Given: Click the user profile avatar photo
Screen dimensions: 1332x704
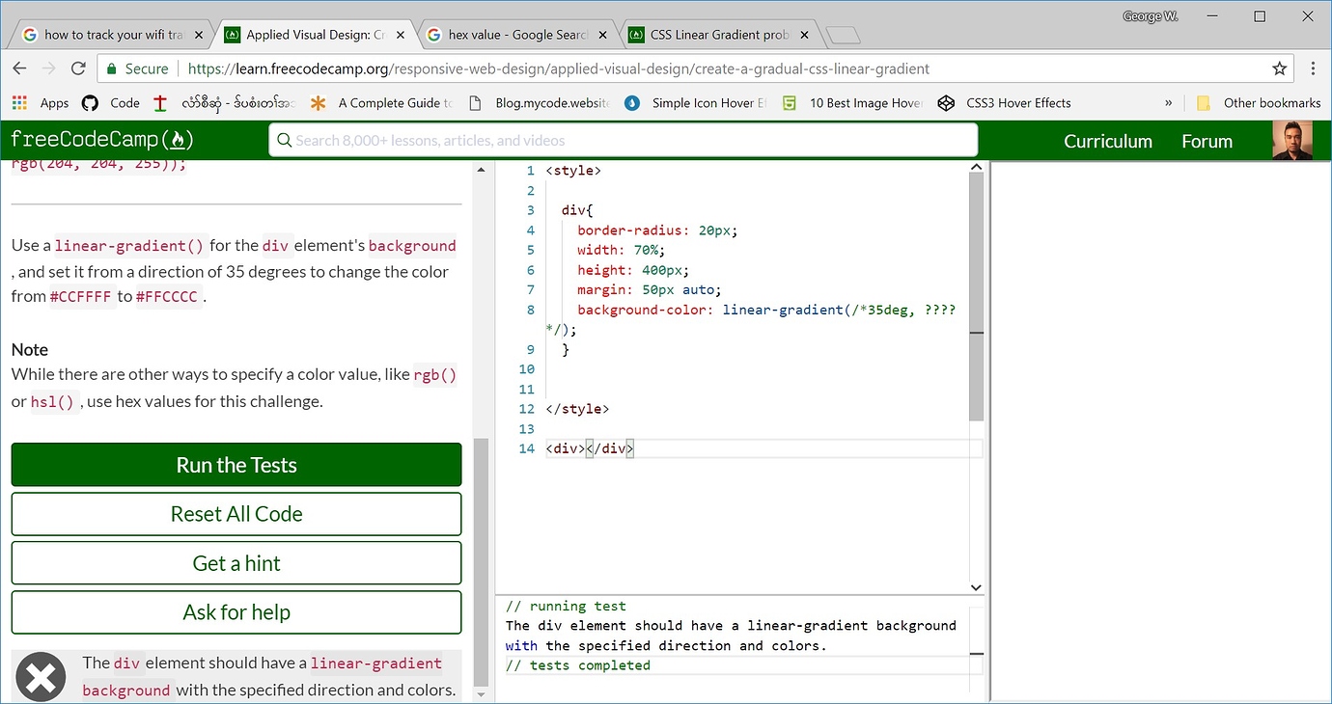Looking at the screenshot, I should (x=1292, y=140).
